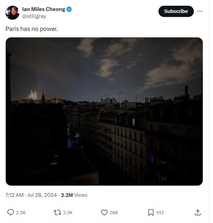
Task: Click the 2.2M Views counter
Action: [74, 195]
